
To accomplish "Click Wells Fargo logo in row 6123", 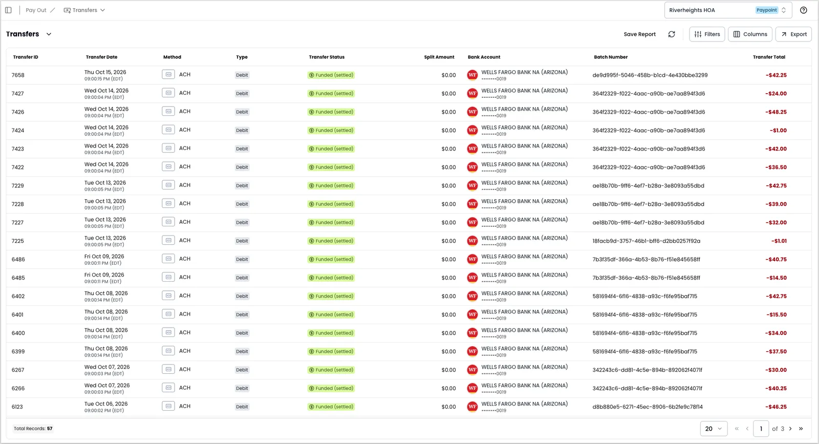I will coord(472,407).
